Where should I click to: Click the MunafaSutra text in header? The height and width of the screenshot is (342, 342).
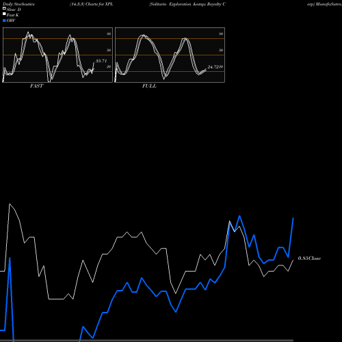tap(329, 4)
